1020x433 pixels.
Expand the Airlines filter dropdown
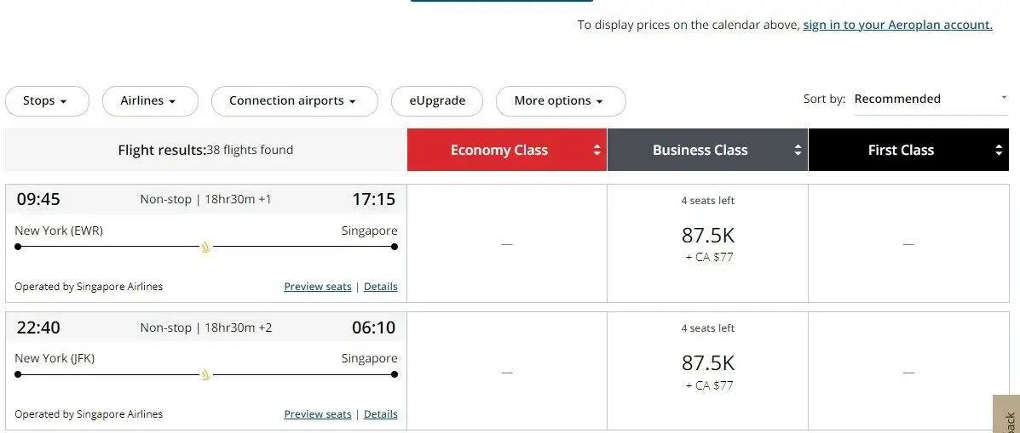tap(150, 101)
